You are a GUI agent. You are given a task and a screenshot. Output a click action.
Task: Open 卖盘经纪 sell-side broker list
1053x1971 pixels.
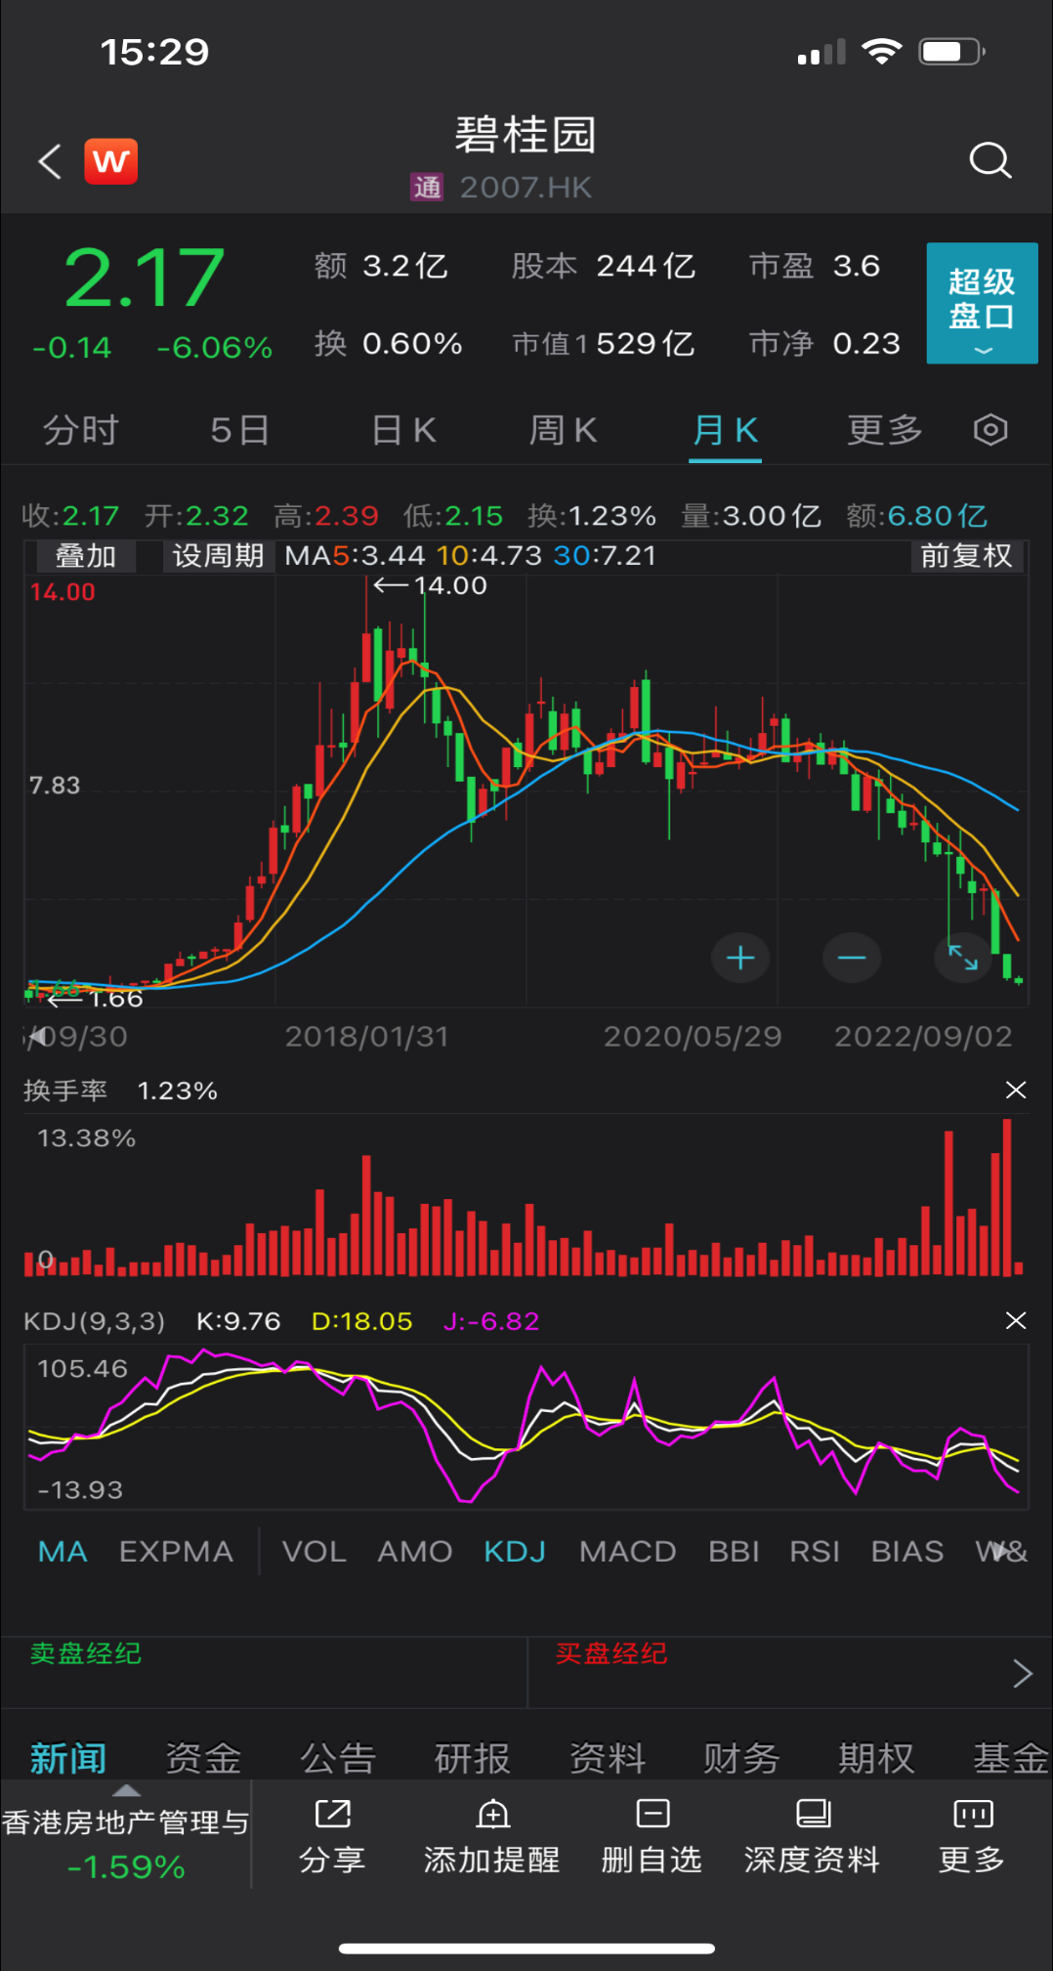(86, 1653)
